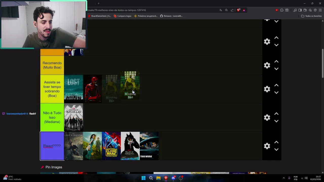
Task: Click the Assista se tiver tempo sobrando label
Action: (x=52, y=89)
